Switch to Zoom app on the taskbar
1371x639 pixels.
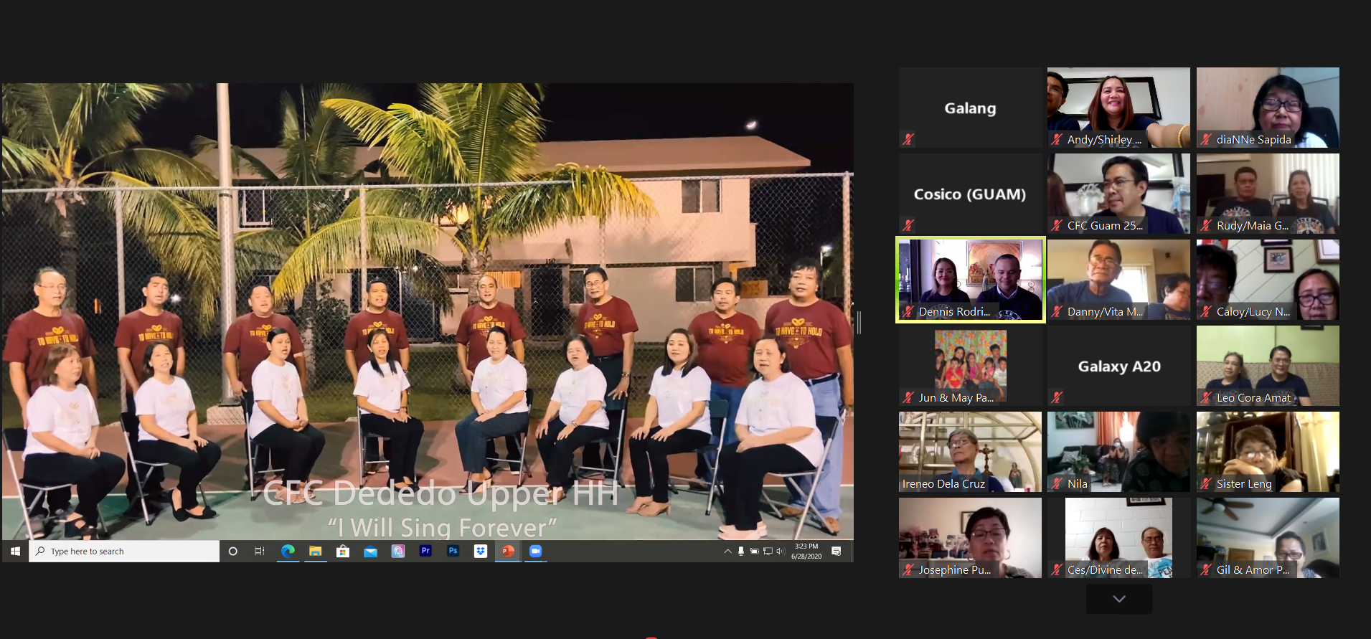coord(535,551)
